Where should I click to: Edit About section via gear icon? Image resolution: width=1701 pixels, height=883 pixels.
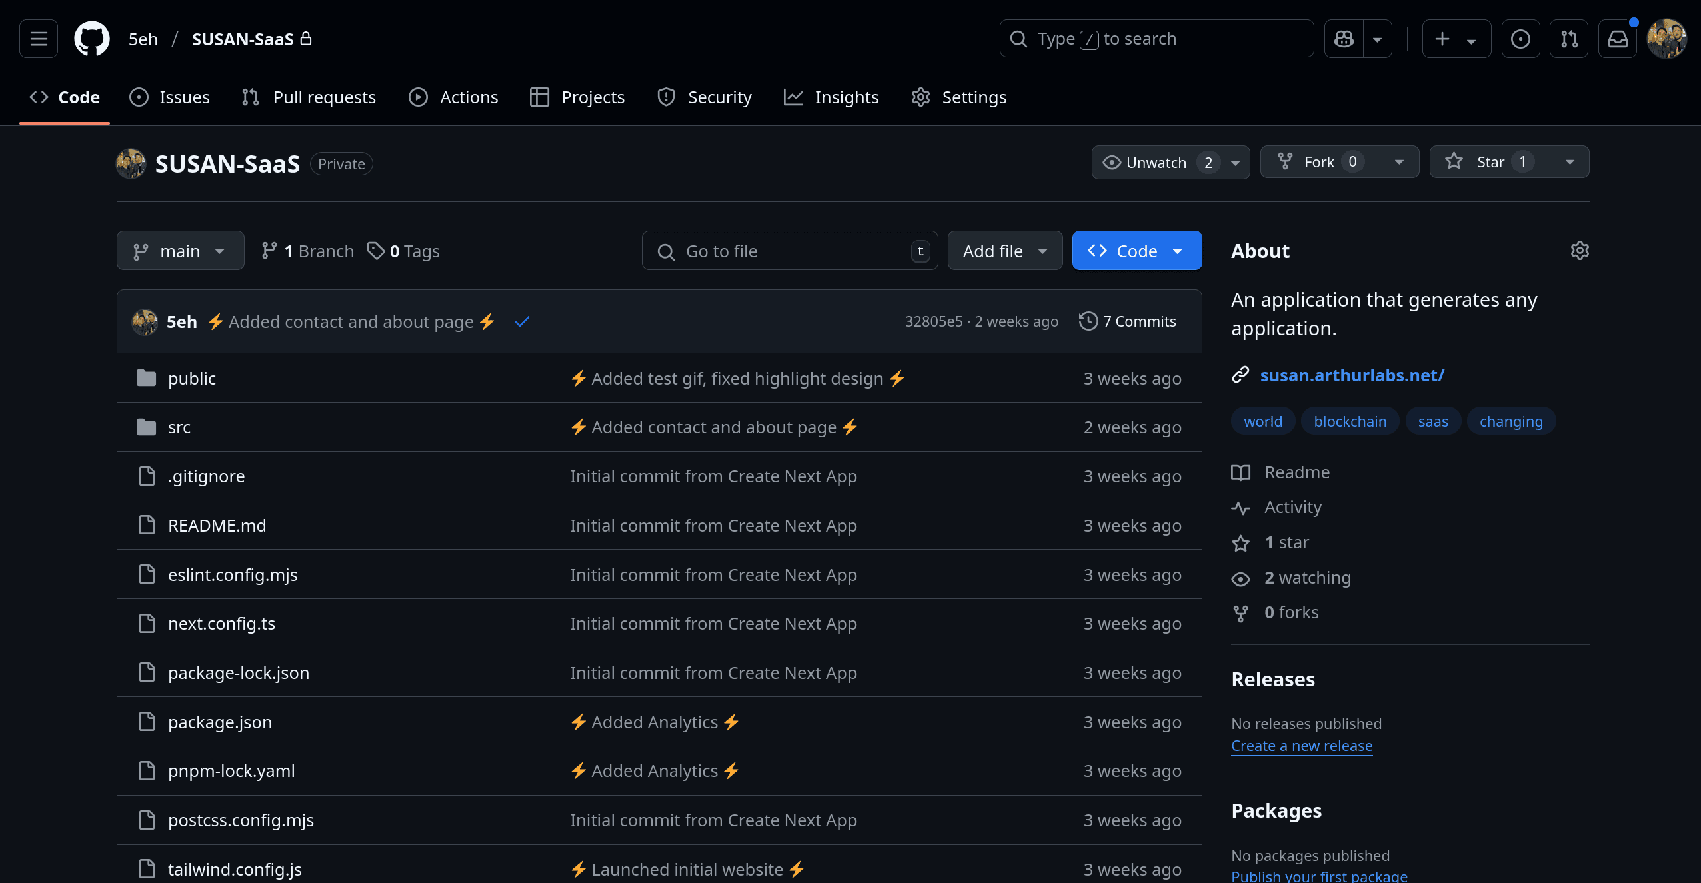click(1580, 251)
